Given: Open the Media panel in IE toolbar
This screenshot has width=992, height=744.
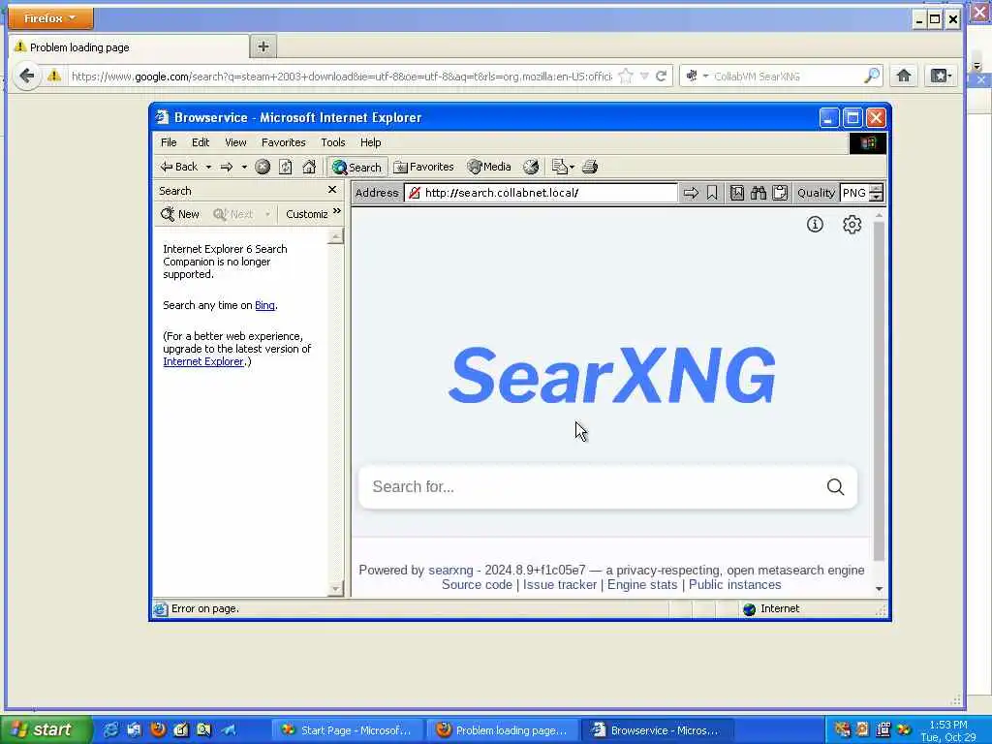Looking at the screenshot, I should tap(489, 167).
